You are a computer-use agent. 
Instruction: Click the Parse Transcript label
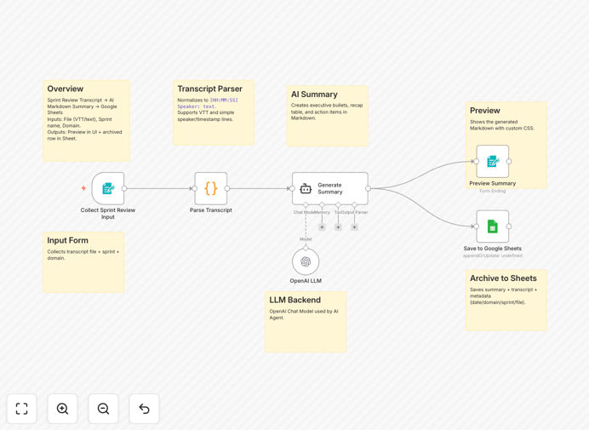[x=211, y=210]
